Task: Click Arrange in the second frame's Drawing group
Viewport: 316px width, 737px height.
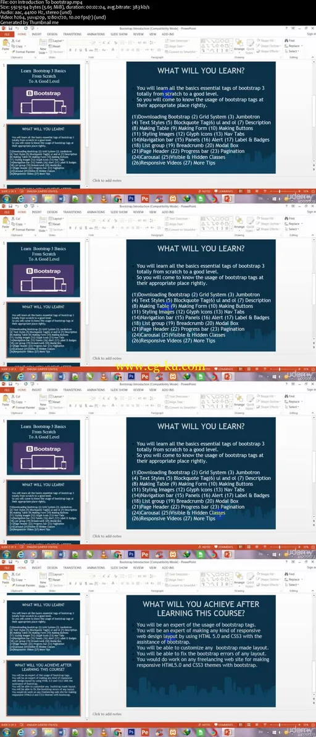Action: pos(239,224)
